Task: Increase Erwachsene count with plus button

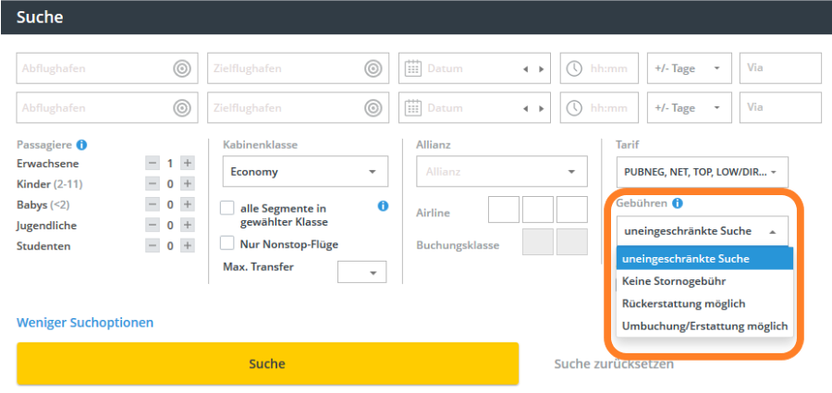Action: coord(187,163)
